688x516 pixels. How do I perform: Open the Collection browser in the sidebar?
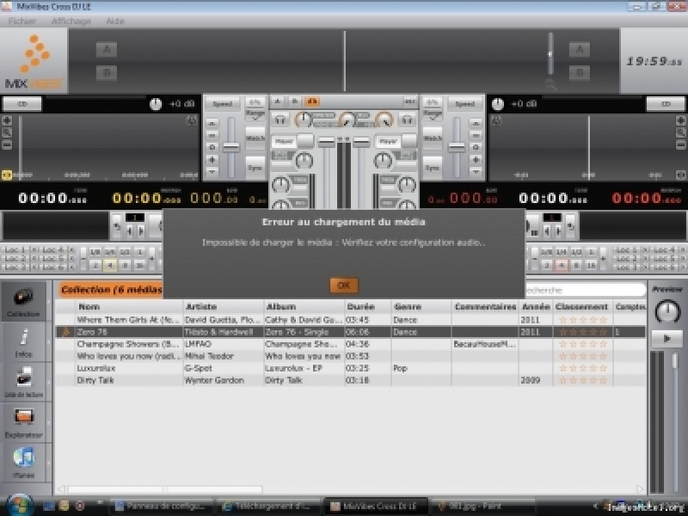(23, 302)
